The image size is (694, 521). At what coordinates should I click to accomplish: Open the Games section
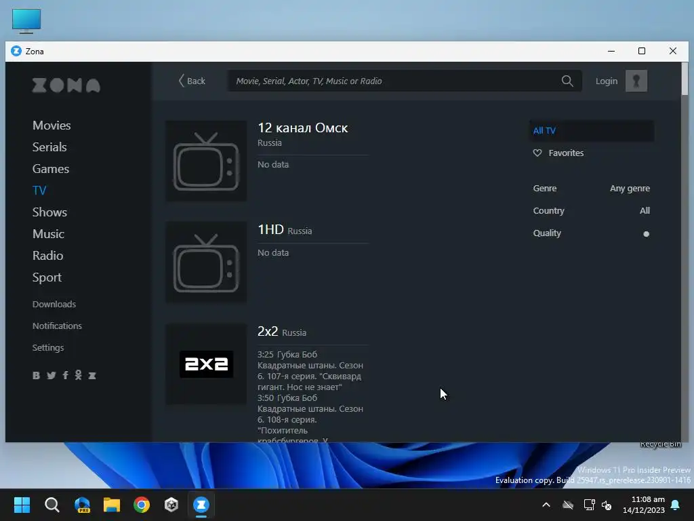tap(50, 169)
